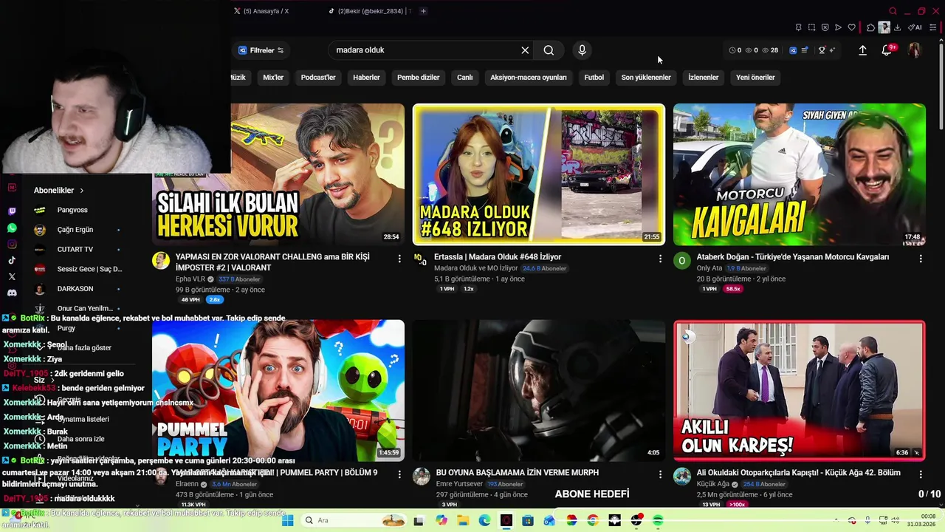Open Google Chrome from the taskbar
Screen dimensions: 945x532
pyautogui.click(x=593, y=520)
